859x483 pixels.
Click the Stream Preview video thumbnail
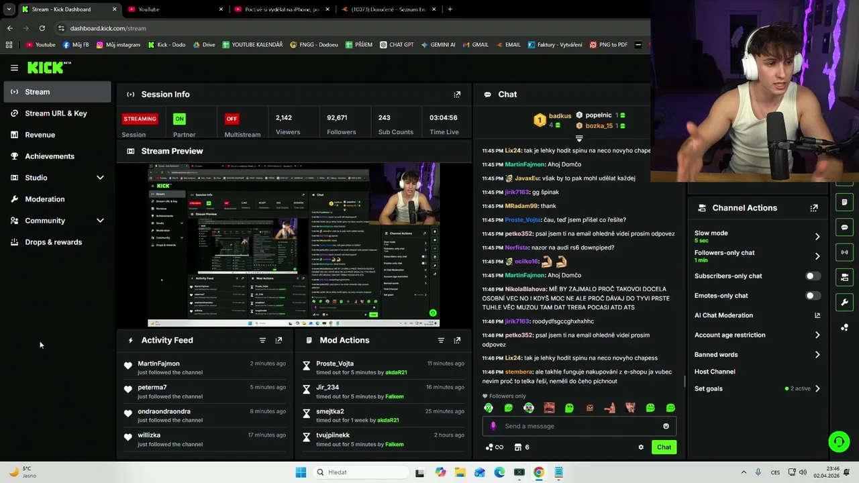pos(294,245)
